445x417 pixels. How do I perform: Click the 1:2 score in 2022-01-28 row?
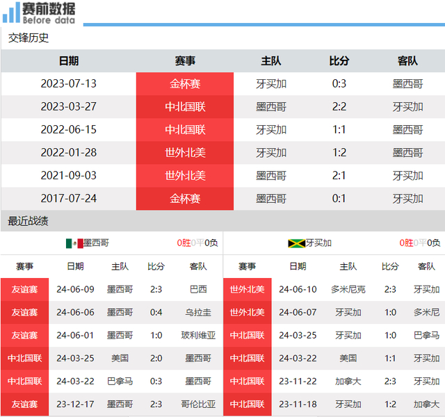[x=339, y=153]
